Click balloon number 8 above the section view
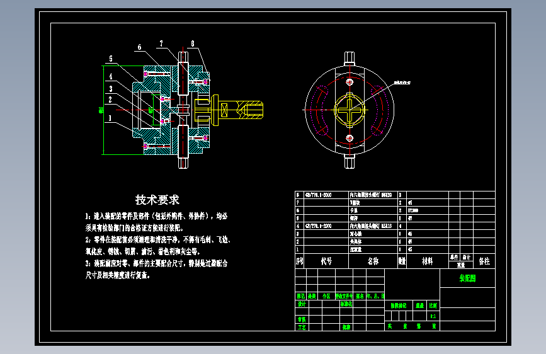 coord(193,43)
